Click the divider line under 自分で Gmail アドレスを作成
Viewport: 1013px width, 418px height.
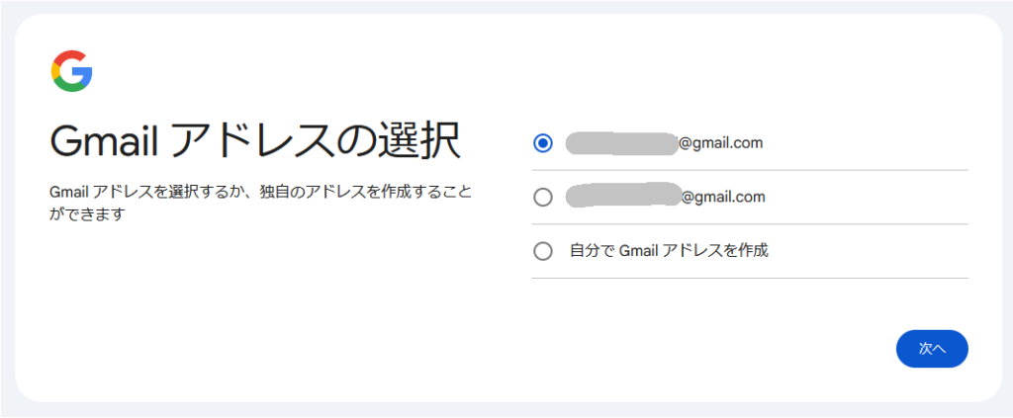click(750, 278)
